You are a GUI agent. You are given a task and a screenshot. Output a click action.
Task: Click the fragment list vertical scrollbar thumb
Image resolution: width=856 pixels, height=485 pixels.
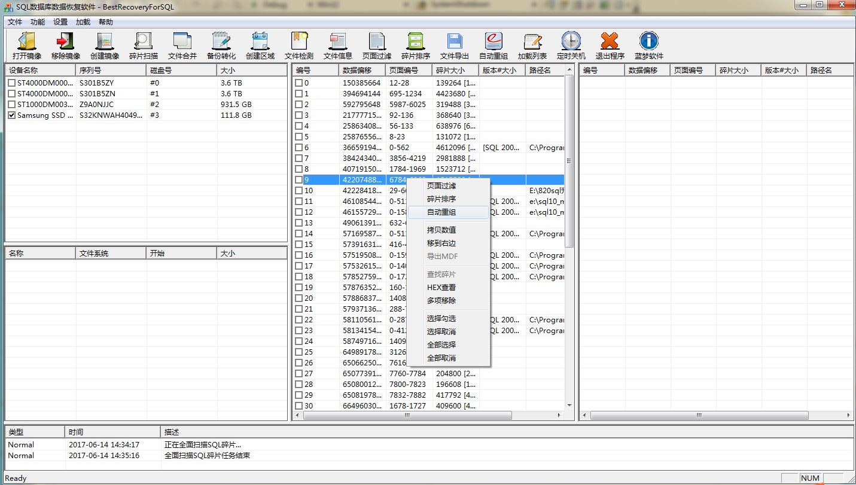click(569, 161)
